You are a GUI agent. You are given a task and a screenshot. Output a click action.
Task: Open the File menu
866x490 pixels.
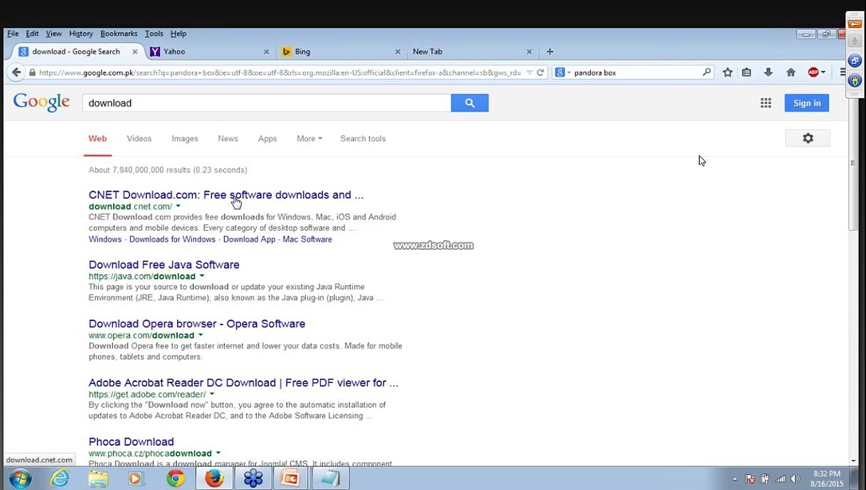13,33
